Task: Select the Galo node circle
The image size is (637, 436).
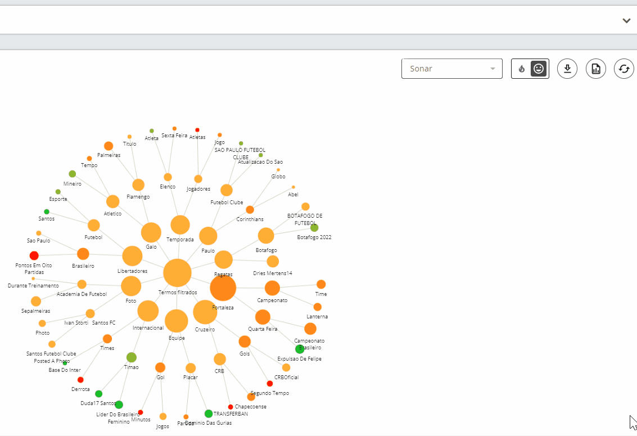Action: [x=151, y=232]
